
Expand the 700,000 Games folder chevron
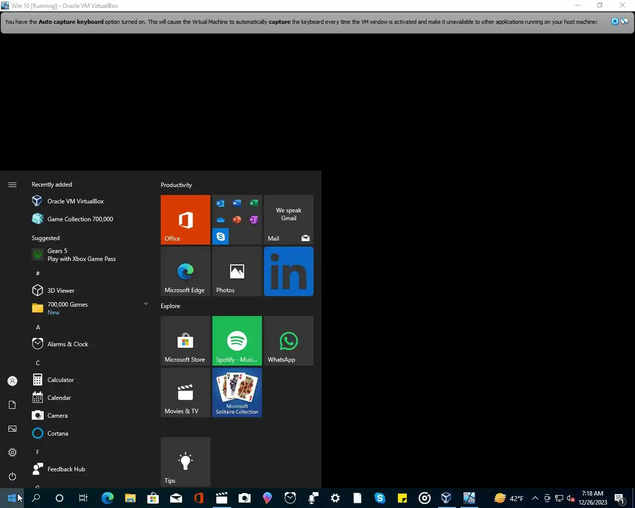pos(146,304)
